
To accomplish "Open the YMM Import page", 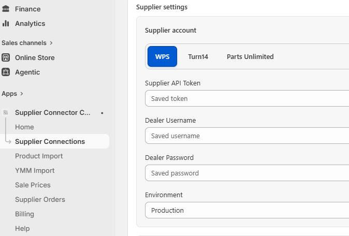I will pyautogui.click(x=35, y=170).
